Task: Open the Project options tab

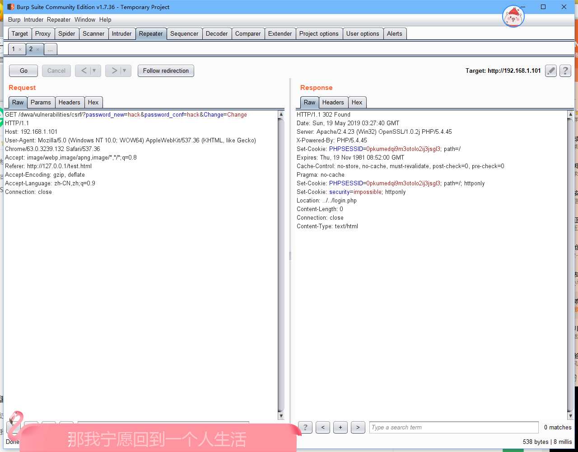Action: pos(319,33)
